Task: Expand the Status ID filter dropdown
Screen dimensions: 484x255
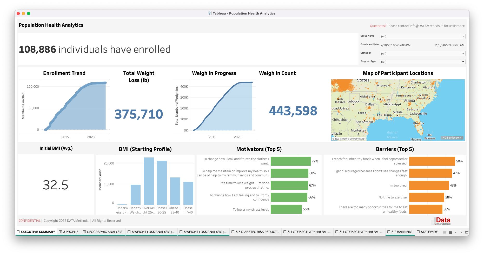Action: [x=463, y=53]
